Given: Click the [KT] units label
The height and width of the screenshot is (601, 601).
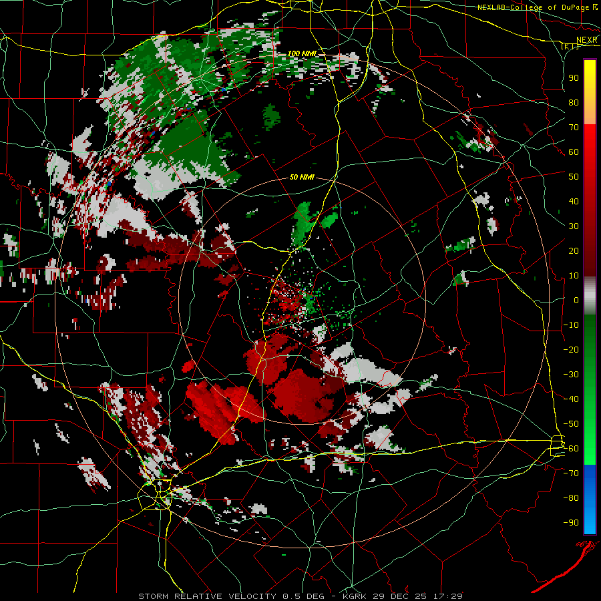Looking at the screenshot, I should pyautogui.click(x=570, y=47).
